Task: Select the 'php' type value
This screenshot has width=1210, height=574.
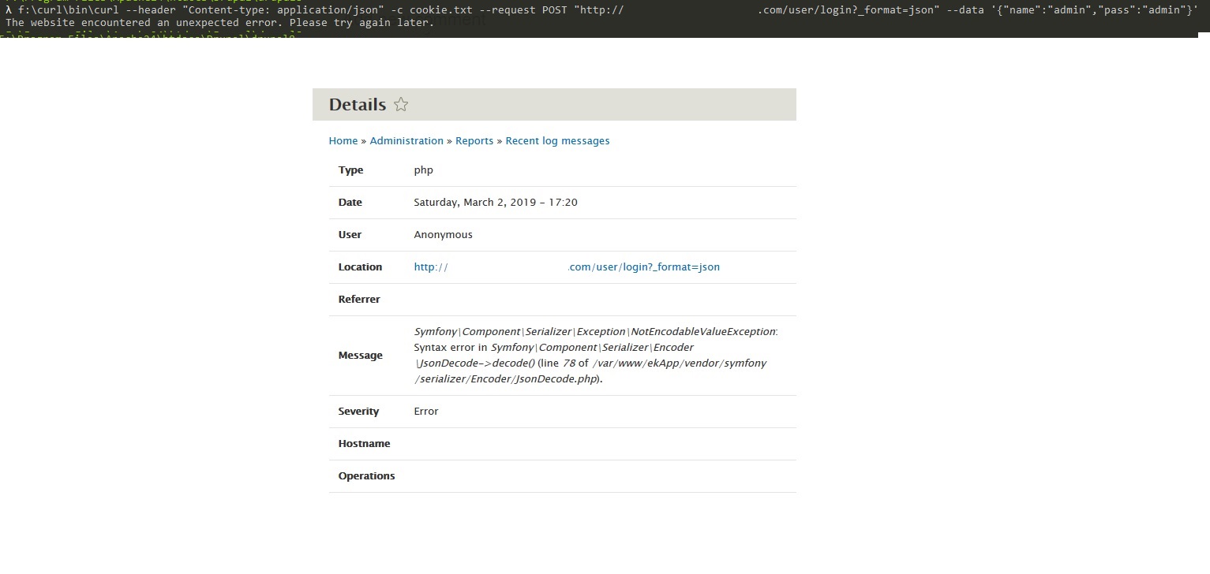Action: click(424, 170)
